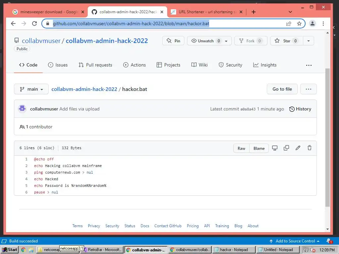Open the Insights tab
The width and height of the screenshot is (339, 254).
point(265,65)
